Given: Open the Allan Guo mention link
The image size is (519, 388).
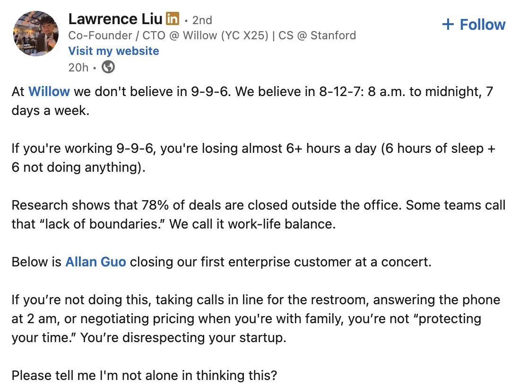Looking at the screenshot, I should click(95, 262).
